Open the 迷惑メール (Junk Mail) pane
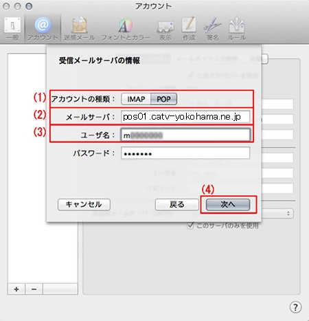This screenshot has width=309, height=321. pyautogui.click(x=79, y=29)
